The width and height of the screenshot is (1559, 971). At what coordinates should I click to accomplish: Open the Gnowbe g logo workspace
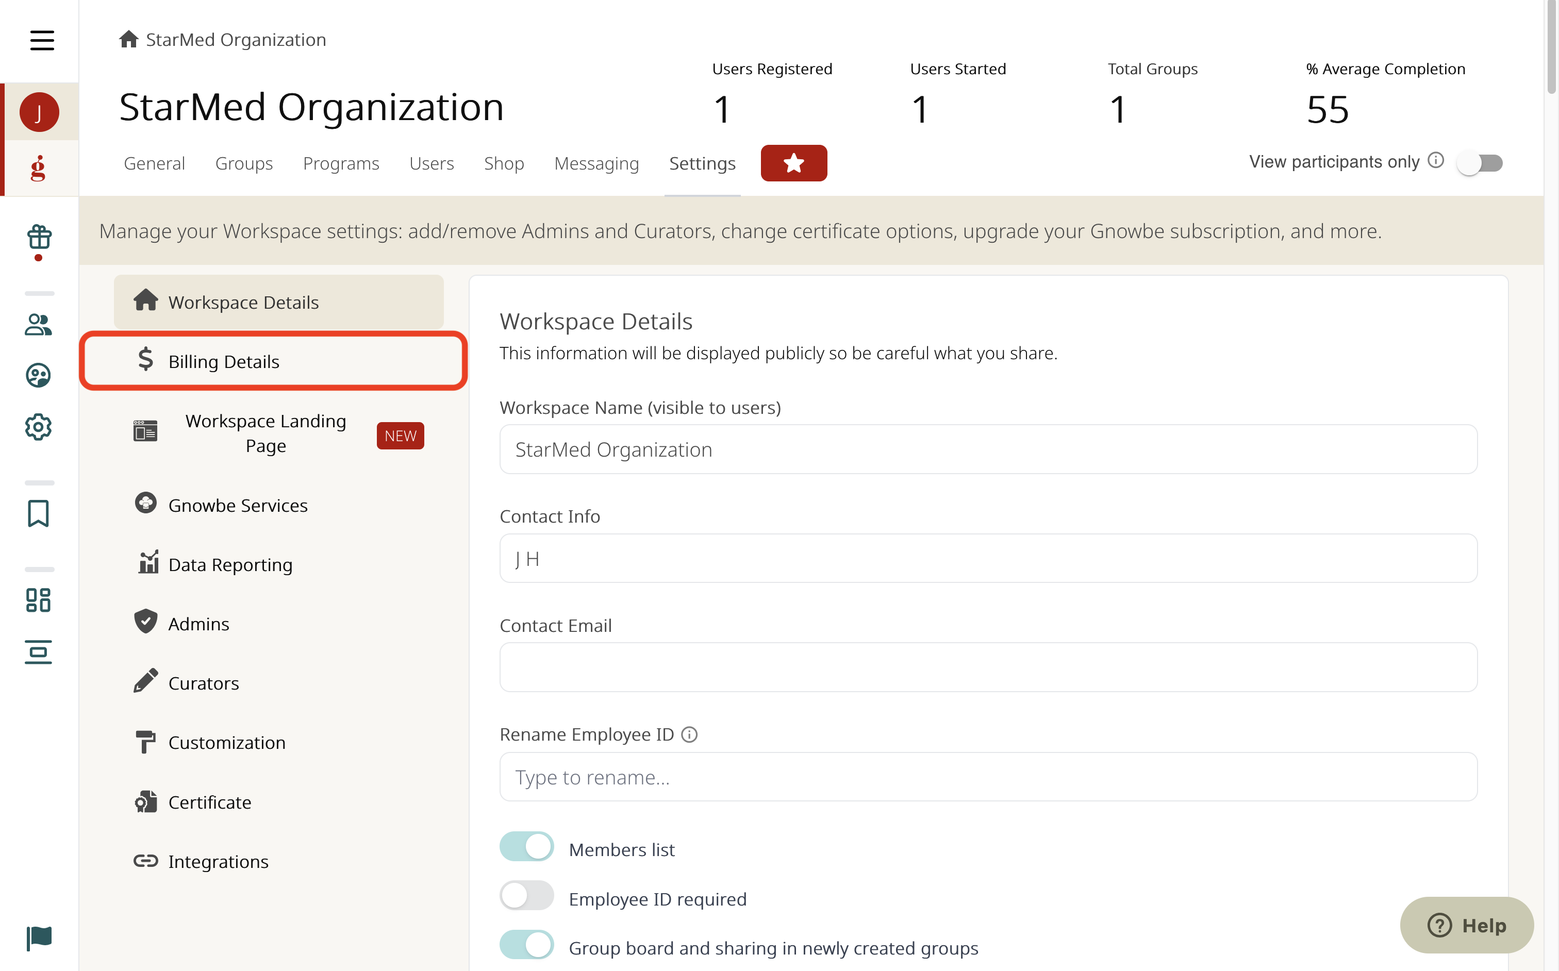pyautogui.click(x=39, y=168)
